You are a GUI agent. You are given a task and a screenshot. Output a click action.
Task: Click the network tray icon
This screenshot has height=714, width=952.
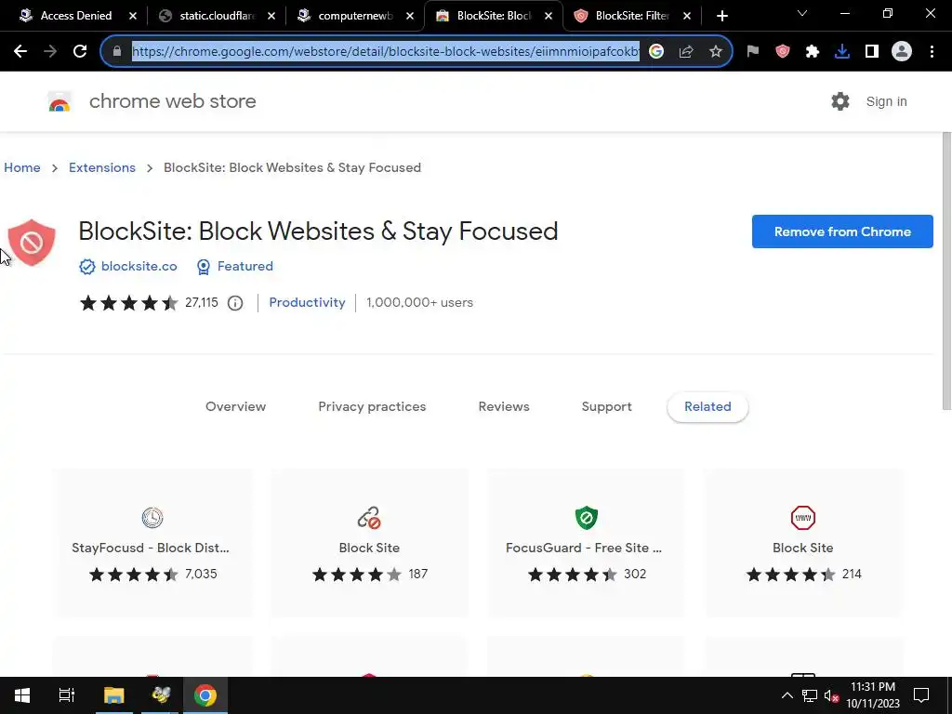[810, 695]
